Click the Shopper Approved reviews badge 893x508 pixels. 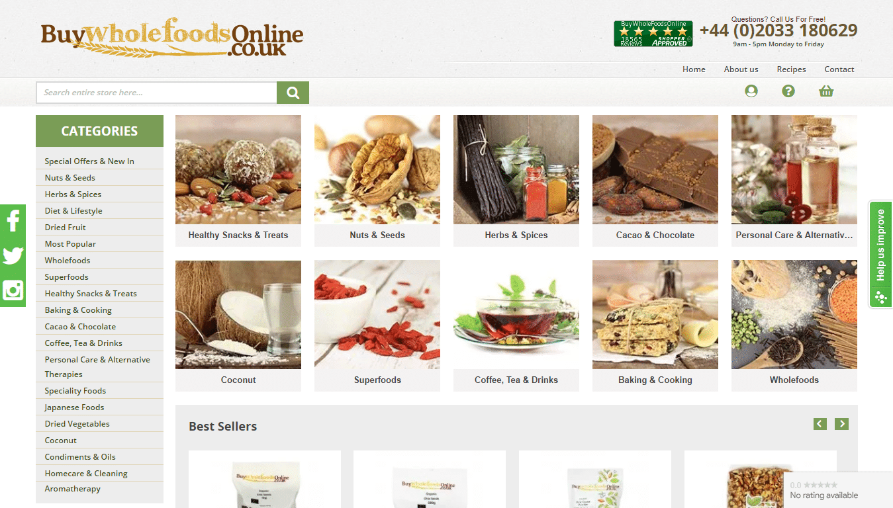click(653, 33)
